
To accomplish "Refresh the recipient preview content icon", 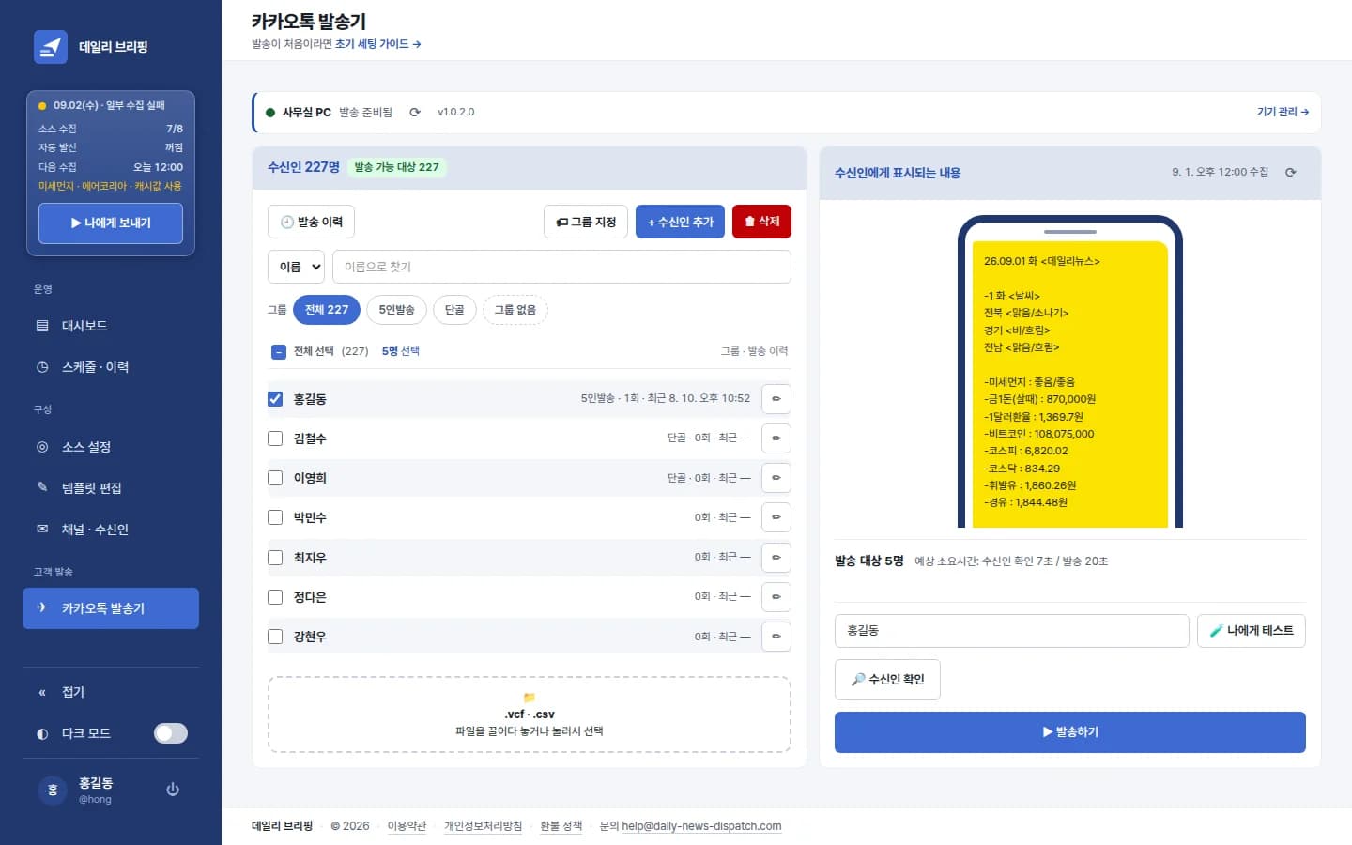I will (1291, 172).
